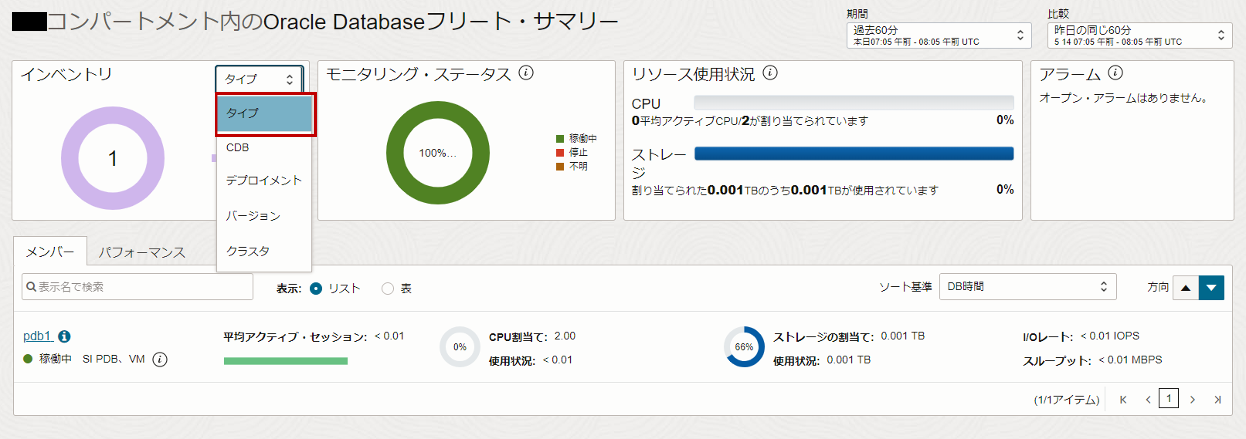Click the green 稼働中 legend swatch
This screenshot has width=1246, height=439.
(x=560, y=139)
